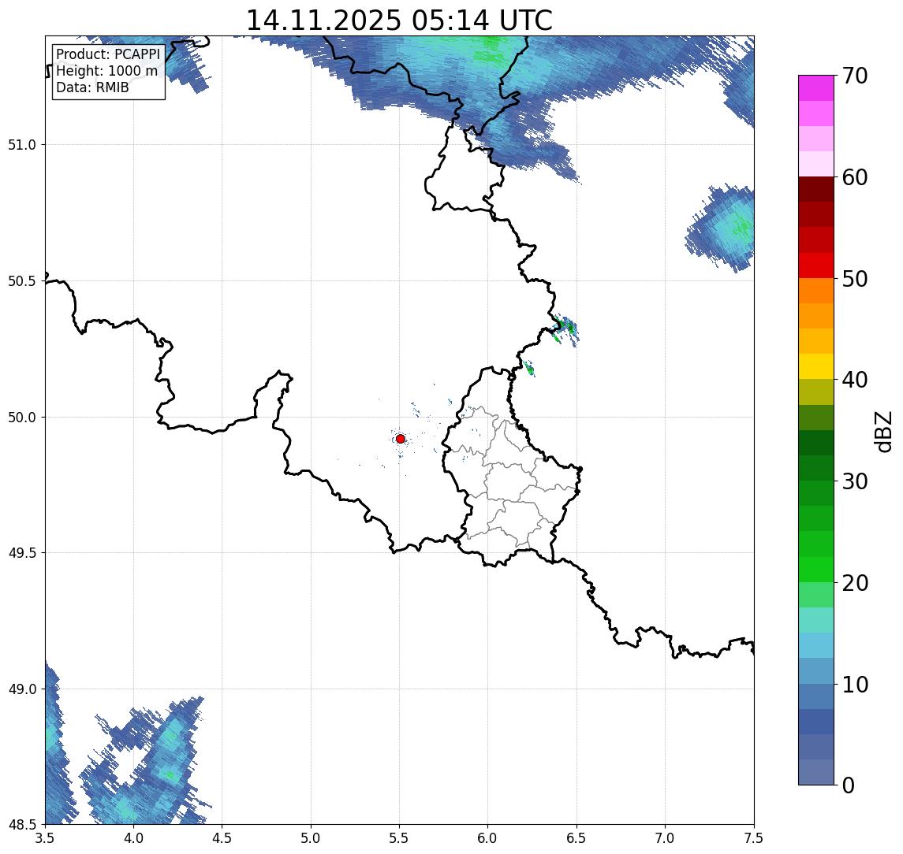Click the colorbar tick label 60
This screenshot has width=903, height=854.
[x=855, y=178]
